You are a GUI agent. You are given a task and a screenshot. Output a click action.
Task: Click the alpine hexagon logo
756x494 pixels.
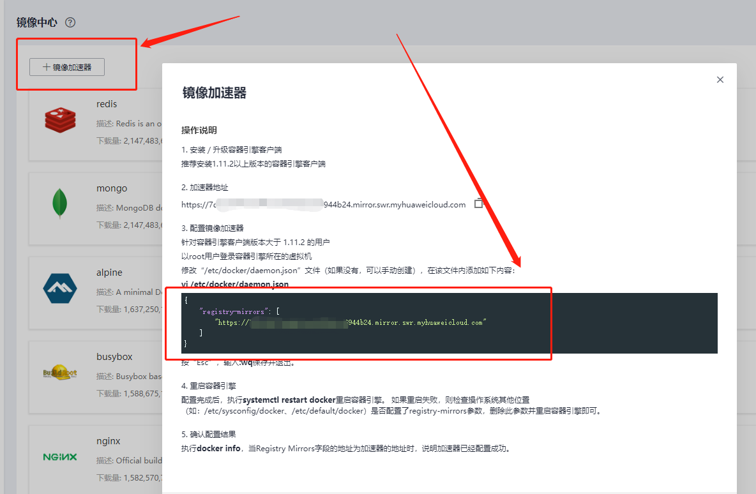[x=60, y=288]
